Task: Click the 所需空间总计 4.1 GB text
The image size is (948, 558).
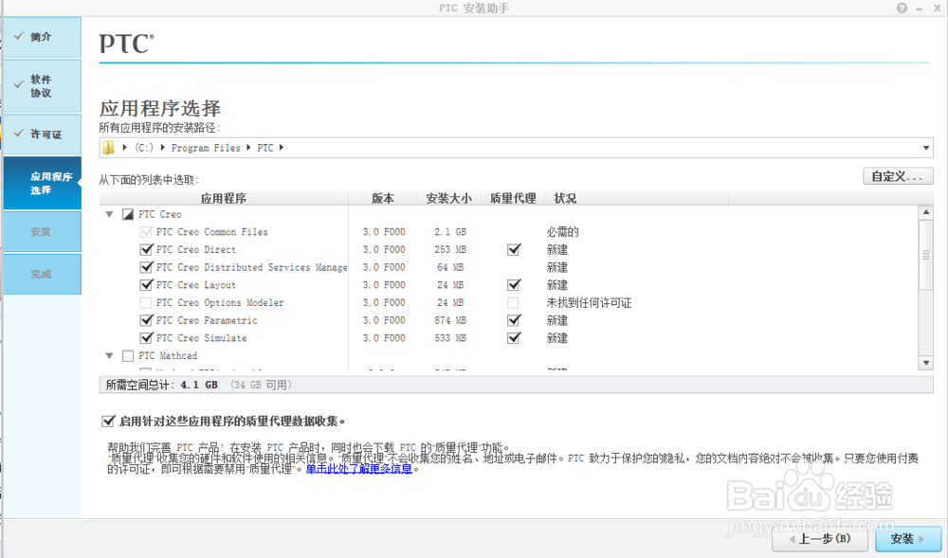Action: [x=161, y=385]
